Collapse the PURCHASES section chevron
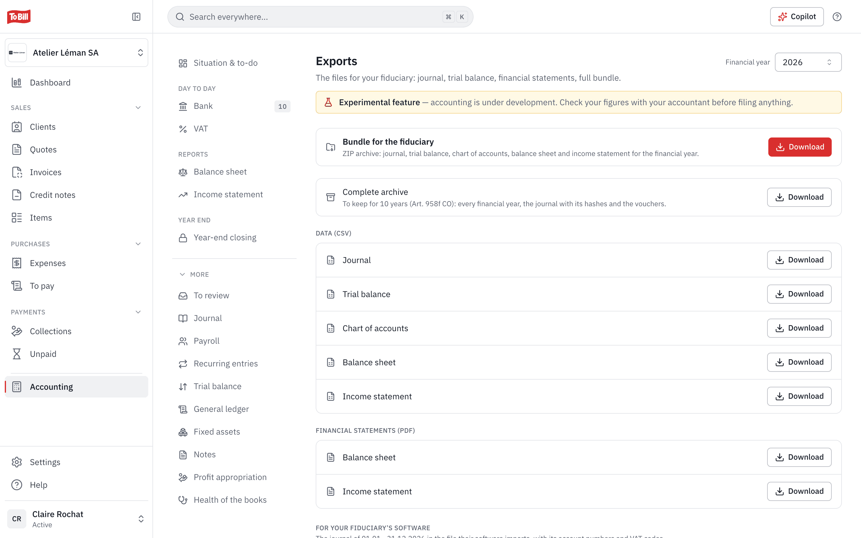The width and height of the screenshot is (861, 538). [x=138, y=244]
